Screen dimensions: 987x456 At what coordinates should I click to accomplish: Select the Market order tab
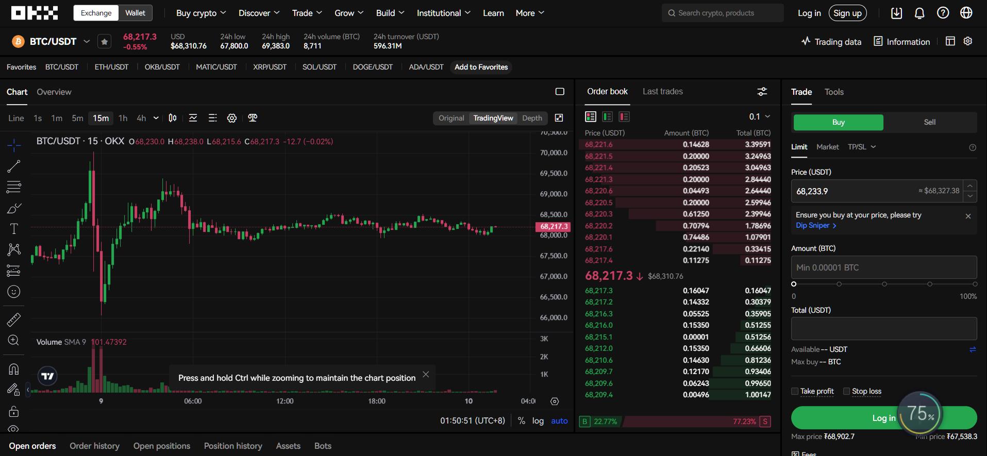(x=827, y=147)
